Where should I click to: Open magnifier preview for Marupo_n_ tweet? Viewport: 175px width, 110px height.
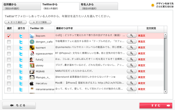tap(132, 77)
